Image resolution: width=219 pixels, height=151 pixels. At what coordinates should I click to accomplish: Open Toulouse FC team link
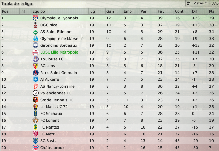click(x=52, y=59)
